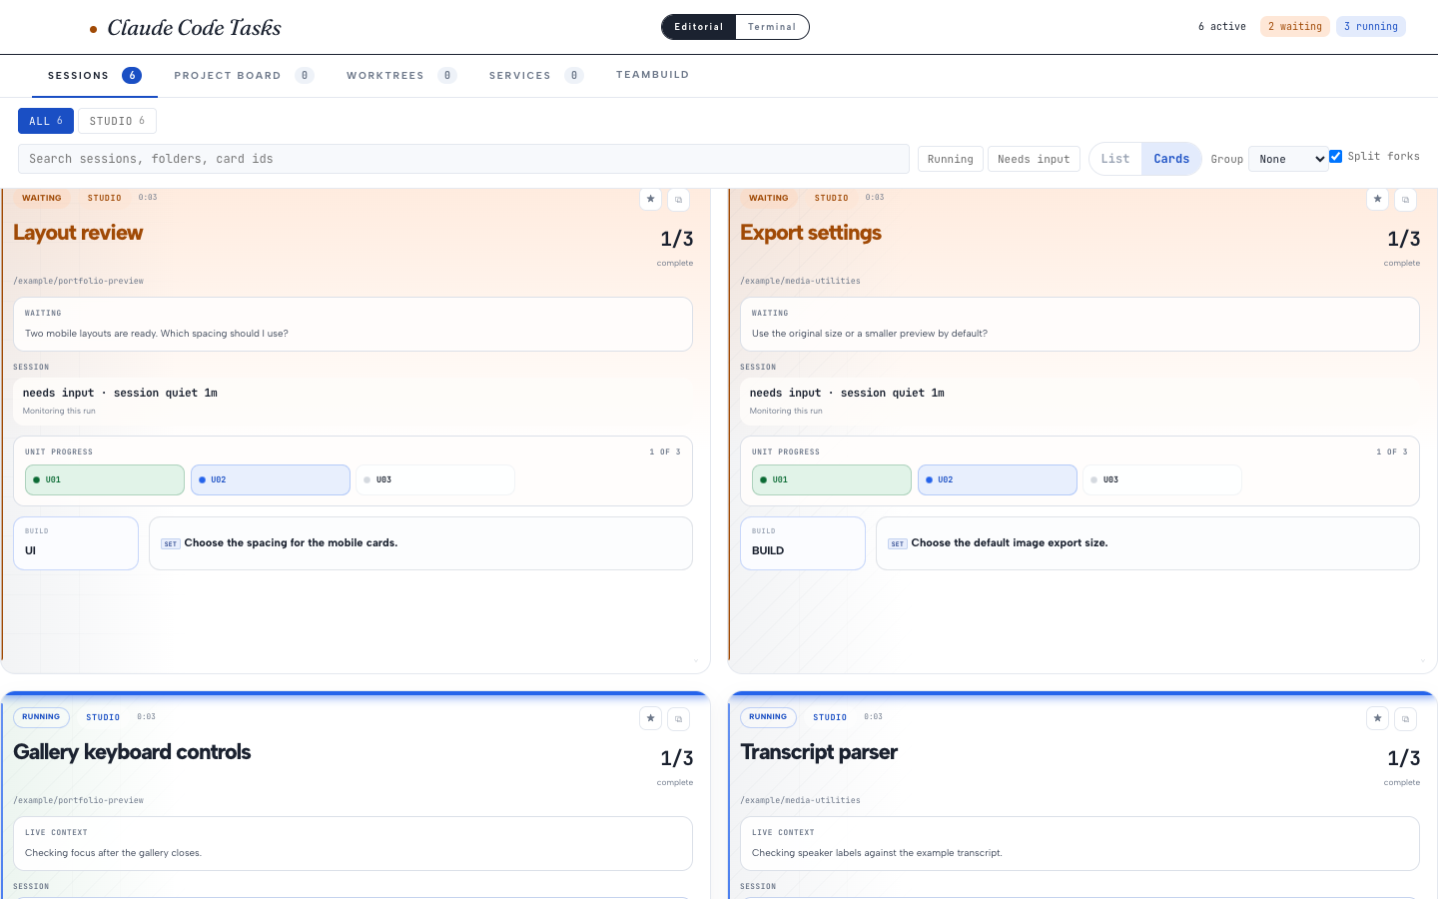Star the Gallery keyboard controls card
Image resolution: width=1438 pixels, height=899 pixels.
pyautogui.click(x=651, y=717)
